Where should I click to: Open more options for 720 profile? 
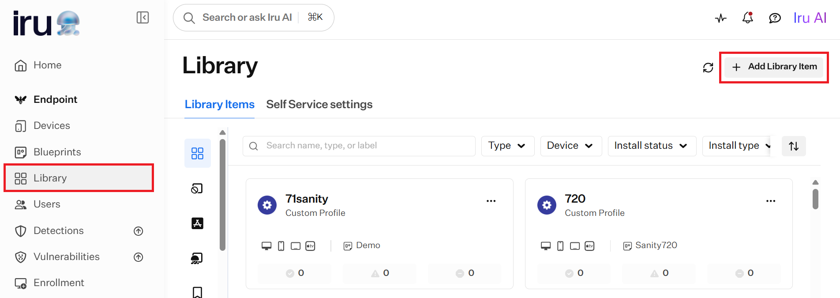771,201
